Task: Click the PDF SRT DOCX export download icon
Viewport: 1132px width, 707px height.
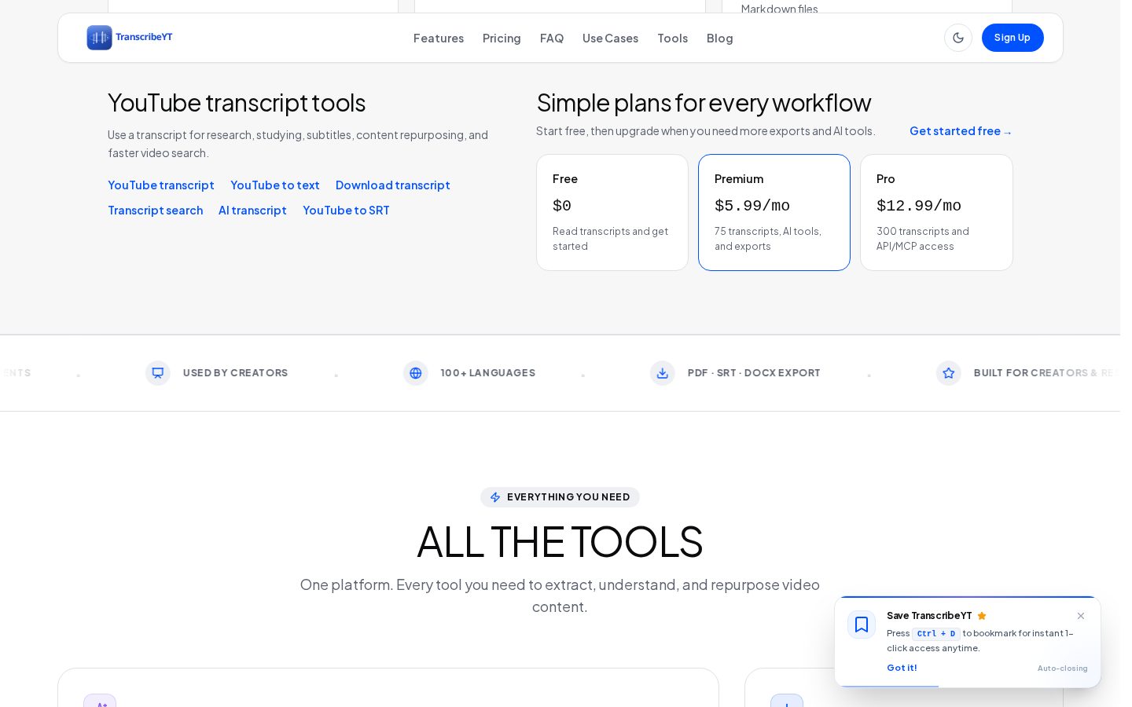Action: [x=663, y=373]
